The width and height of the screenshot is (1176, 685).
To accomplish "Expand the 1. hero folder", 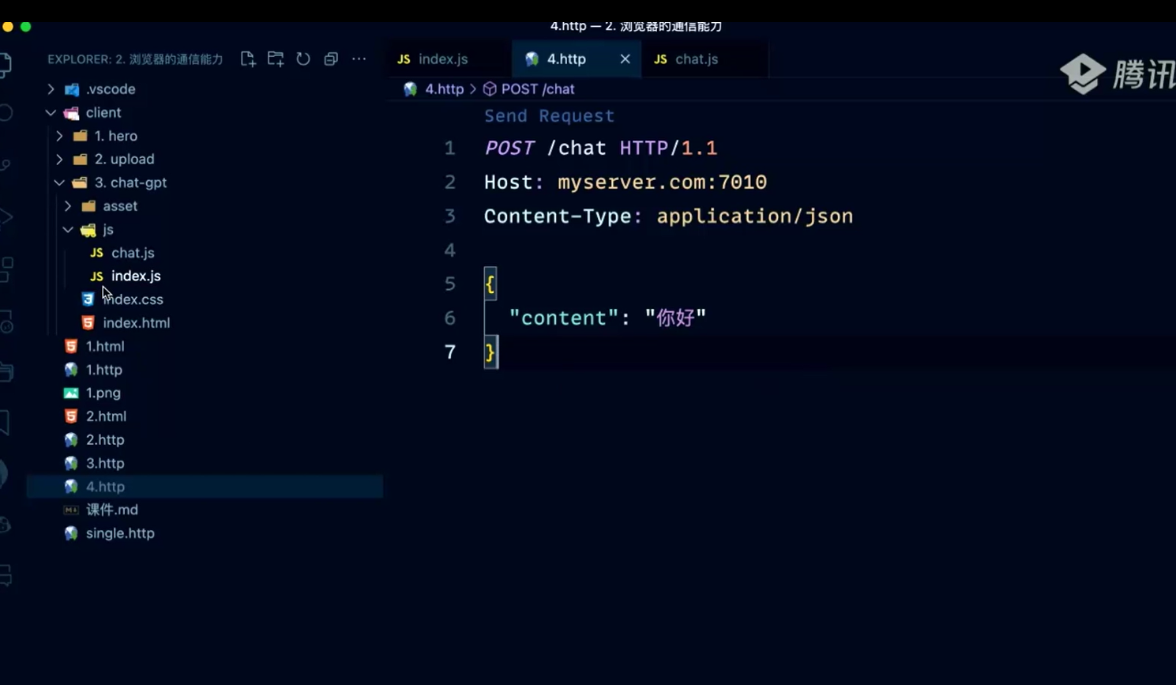I will point(59,136).
